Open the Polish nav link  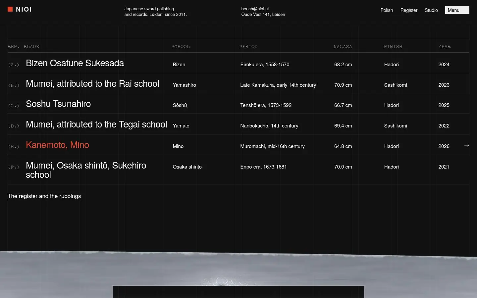pos(387,10)
